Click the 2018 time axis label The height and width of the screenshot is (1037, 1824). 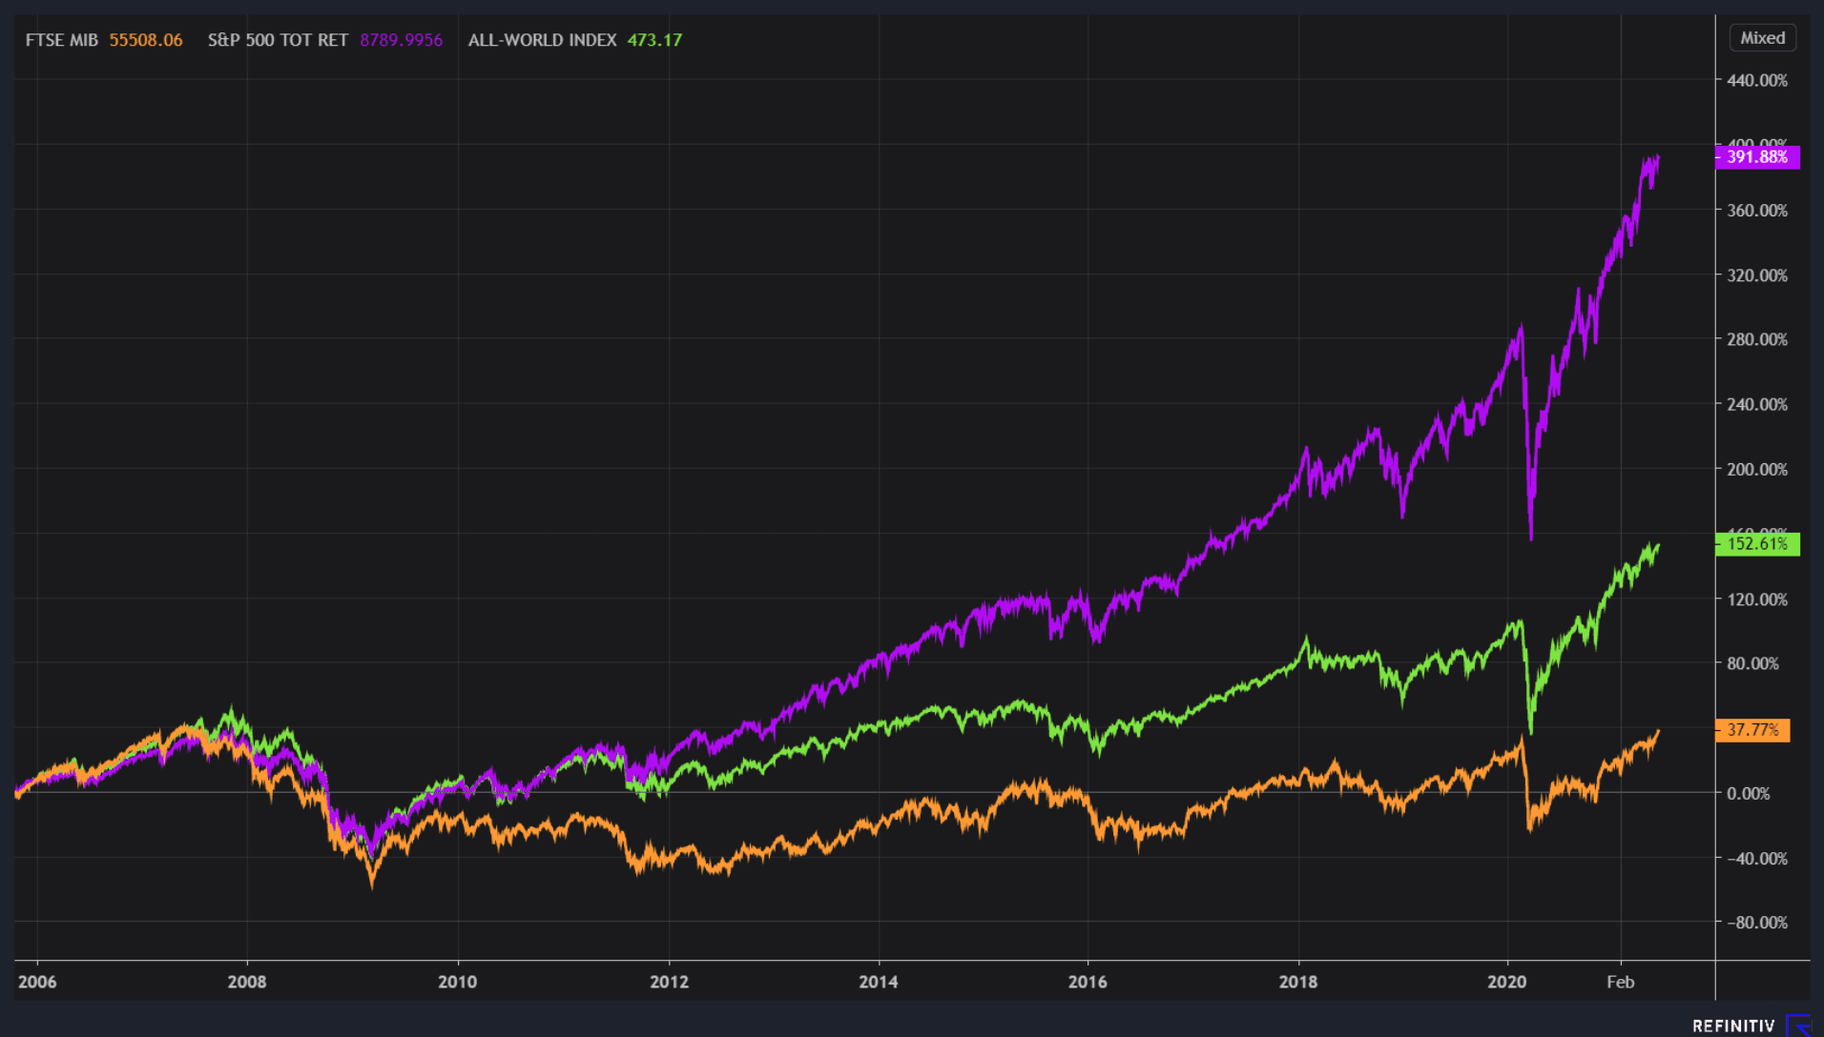point(1298,982)
